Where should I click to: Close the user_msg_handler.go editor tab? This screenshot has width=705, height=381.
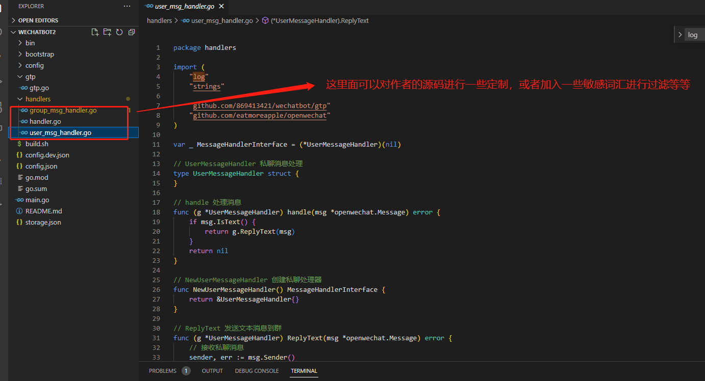pos(221,6)
